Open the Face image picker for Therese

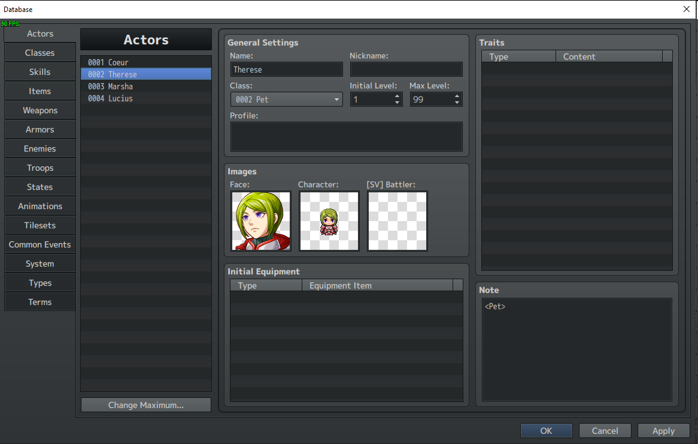(x=261, y=221)
